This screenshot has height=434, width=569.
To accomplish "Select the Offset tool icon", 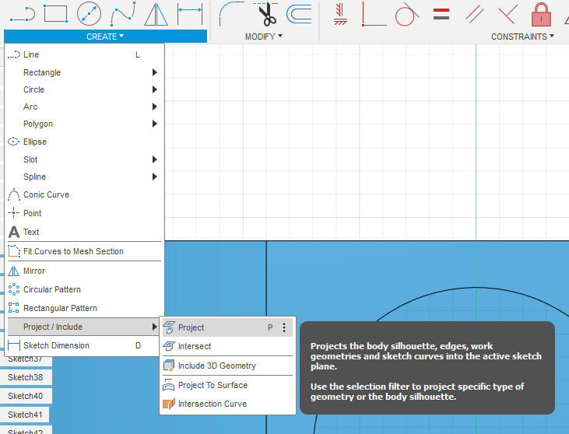I will tap(299, 14).
